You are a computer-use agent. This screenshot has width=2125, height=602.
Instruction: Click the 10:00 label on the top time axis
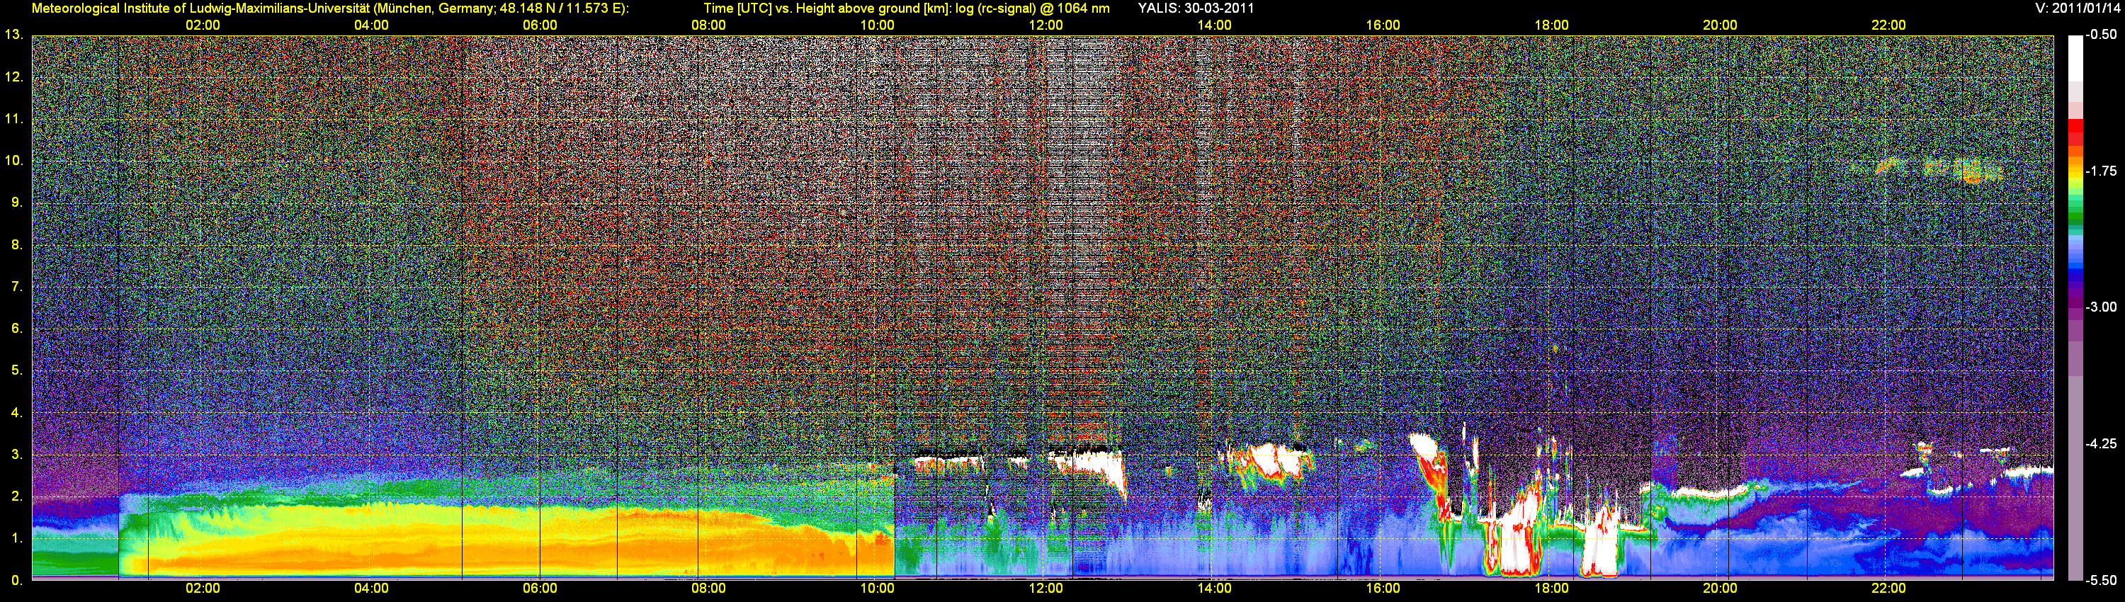(x=877, y=25)
